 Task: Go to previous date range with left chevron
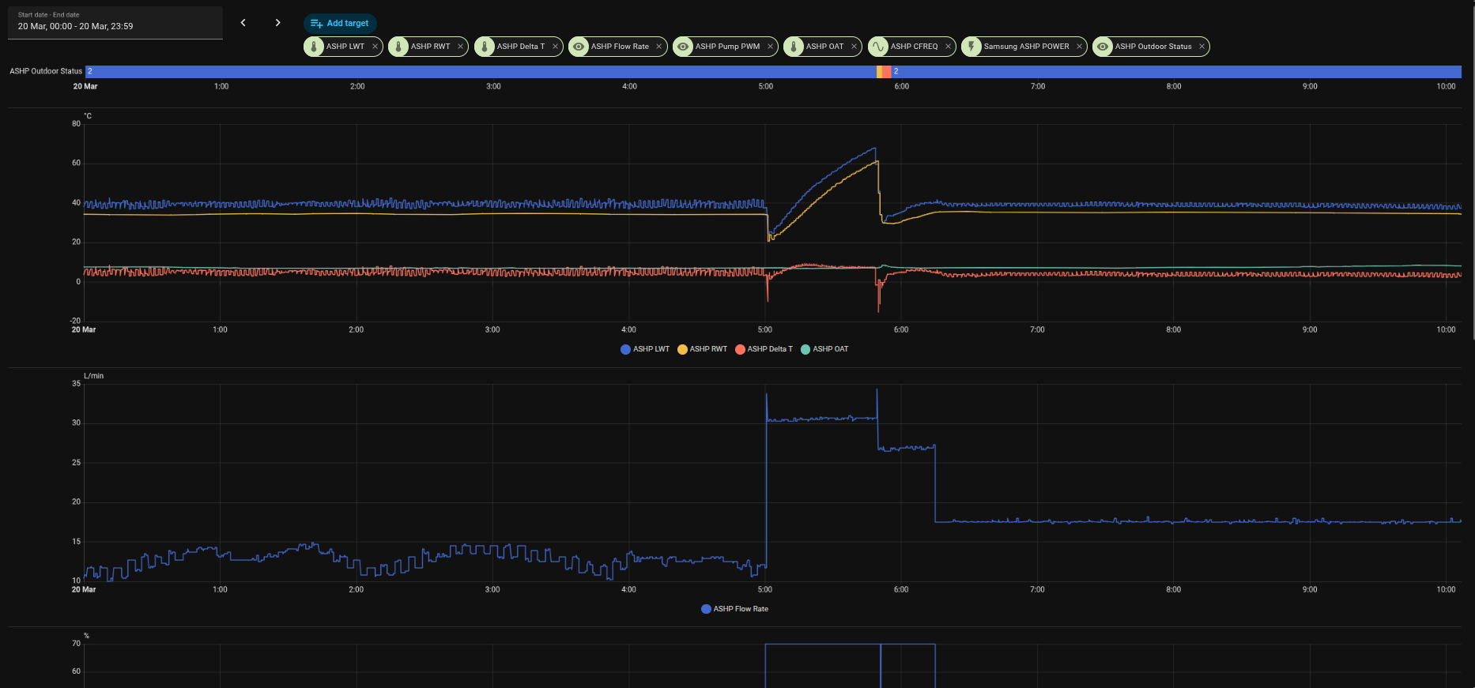(x=243, y=23)
